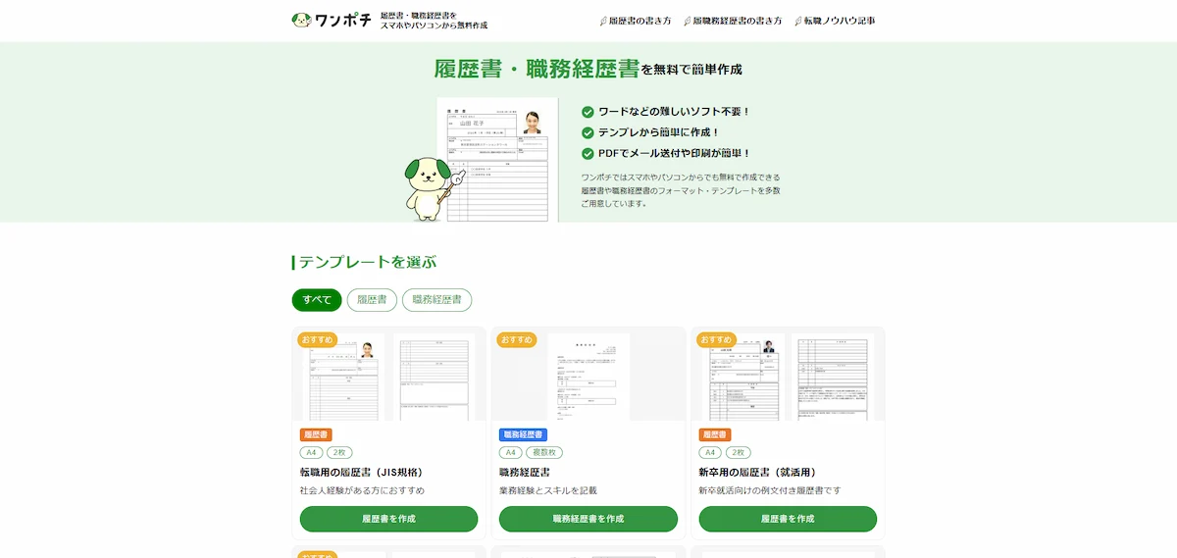Viewport: 1177px width, 558px height.
Task: Click the おすすめ badge on 職務経歴書 card
Action: tap(517, 339)
